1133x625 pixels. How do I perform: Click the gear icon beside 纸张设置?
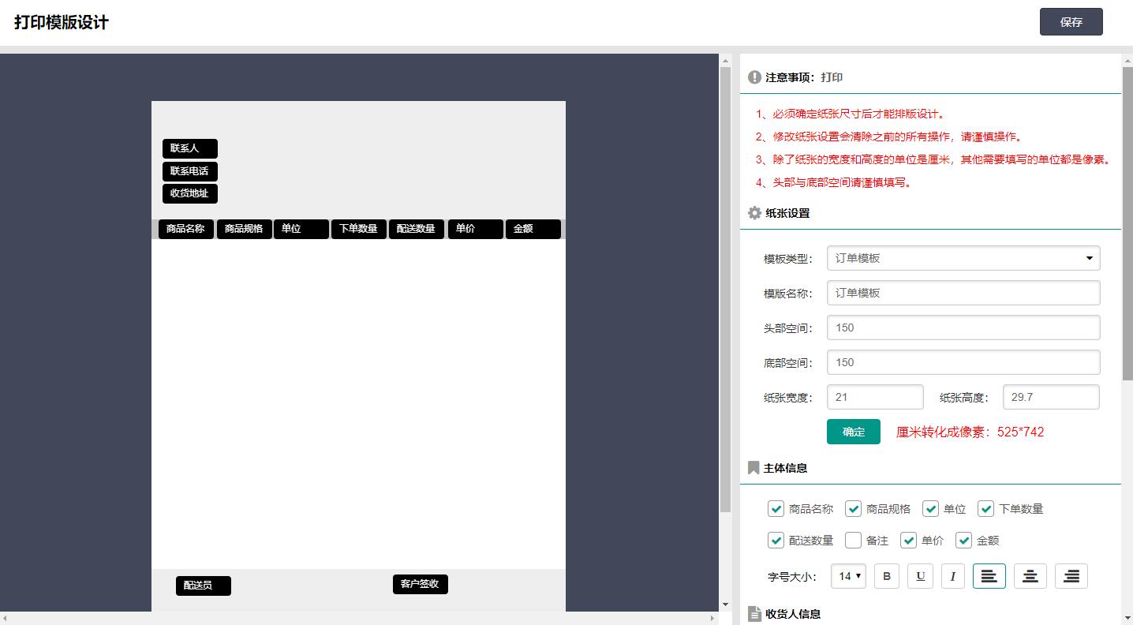tap(754, 213)
